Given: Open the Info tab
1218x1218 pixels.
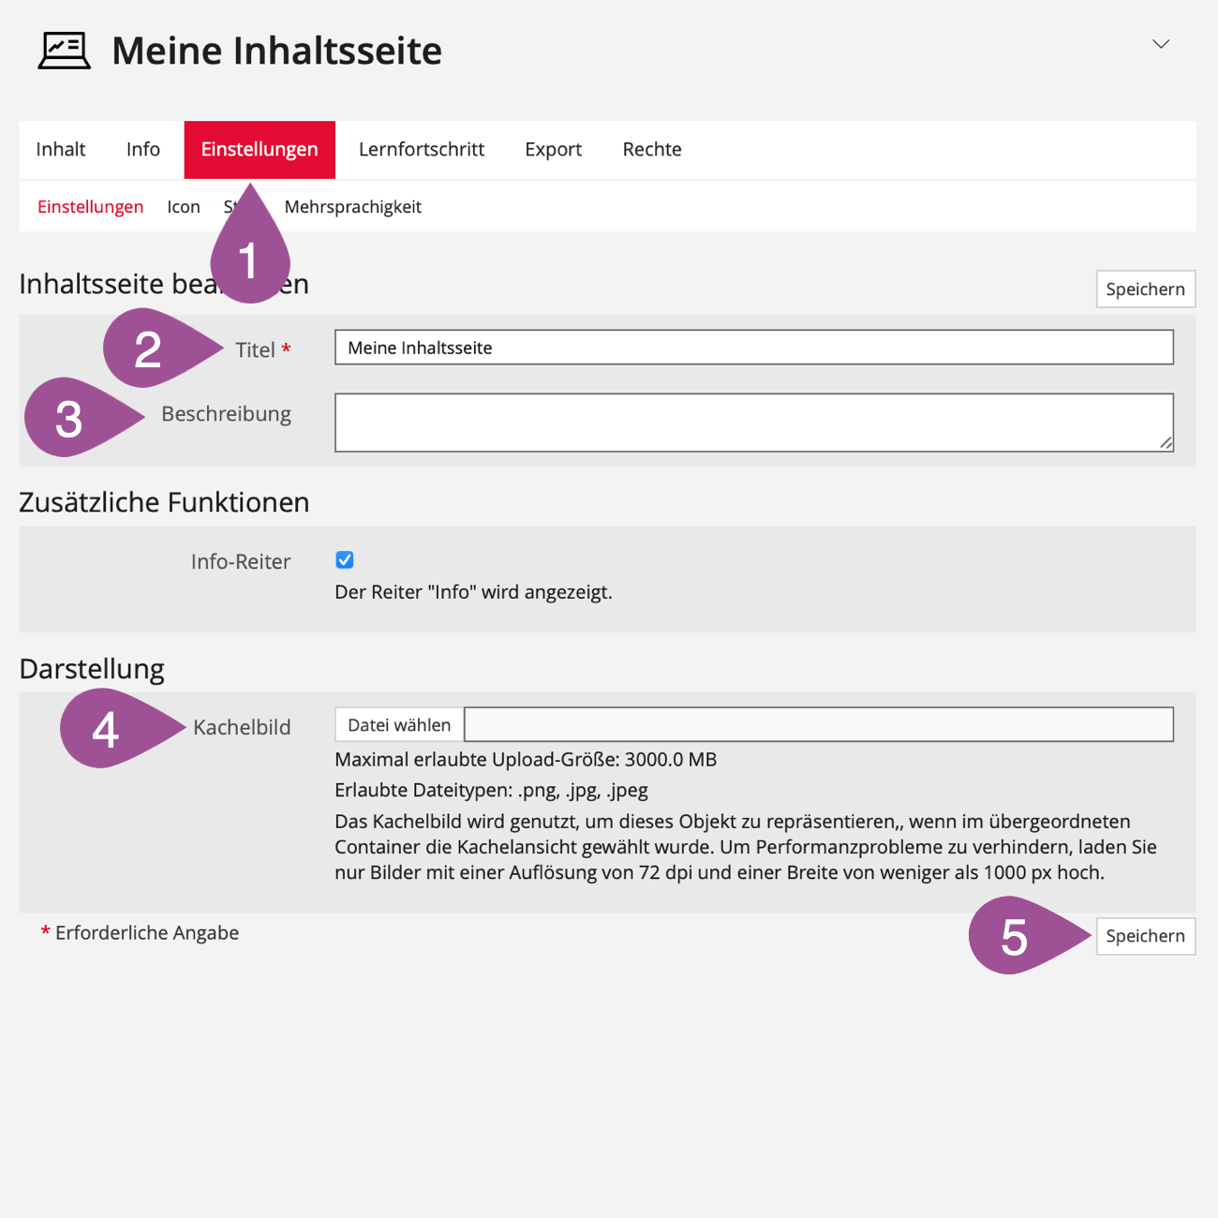Looking at the screenshot, I should [x=143, y=150].
